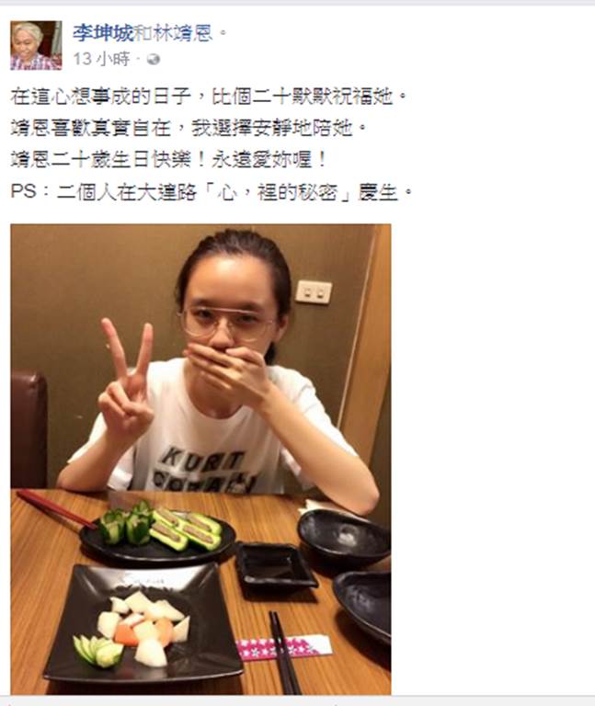595x706 pixels.
Task: Click the pink chopstick wrapper in photo
Action: (x=284, y=647)
